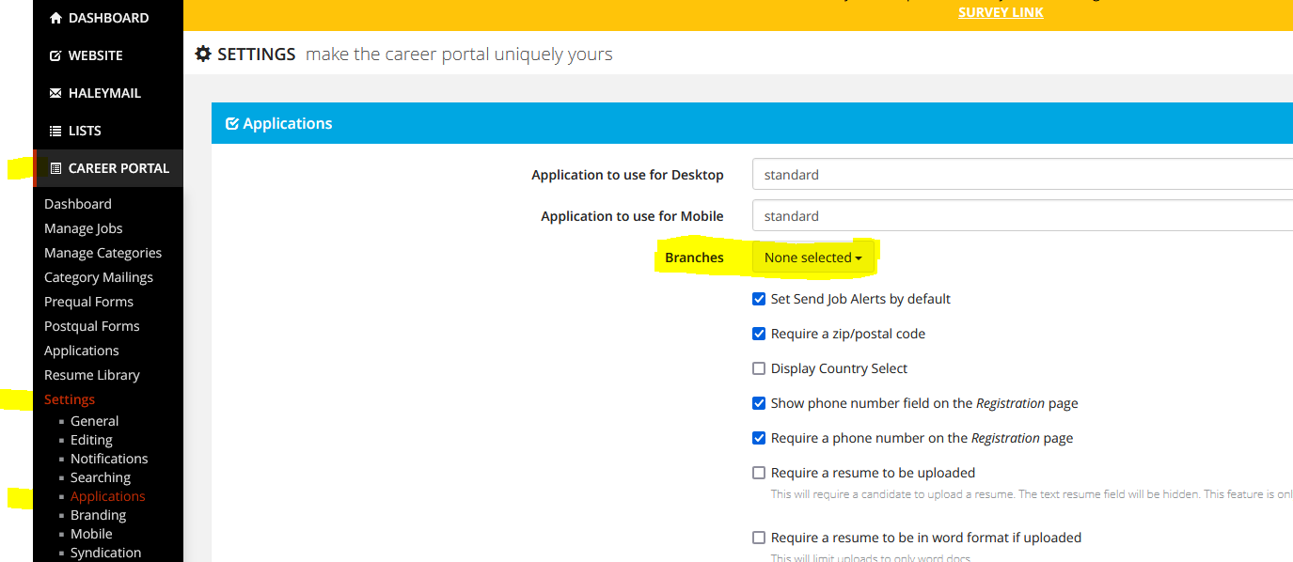Click the Dashboard home icon

click(x=55, y=18)
